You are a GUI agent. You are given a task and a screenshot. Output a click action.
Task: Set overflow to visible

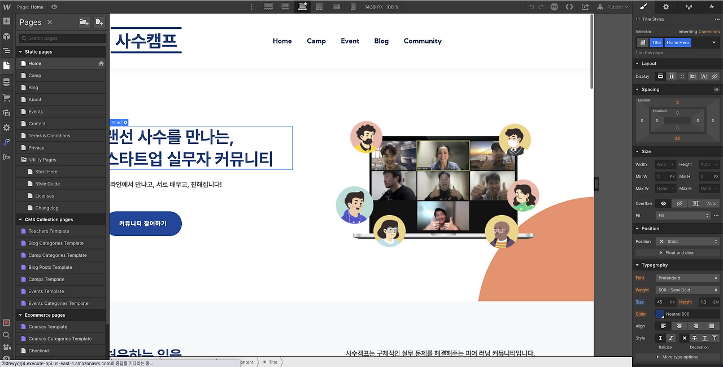pos(663,203)
